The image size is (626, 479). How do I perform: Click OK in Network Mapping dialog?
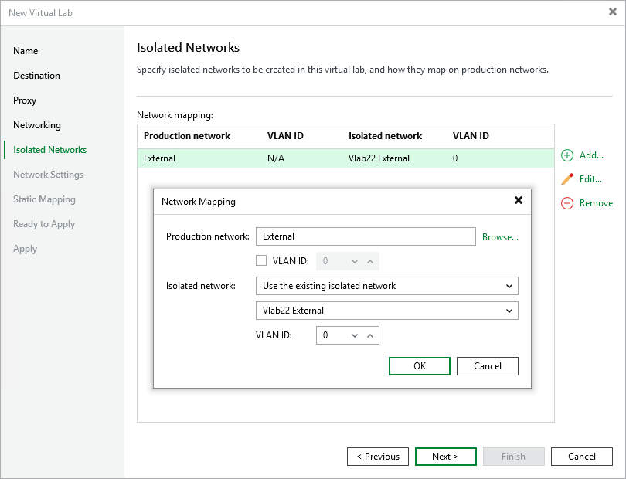pos(420,366)
